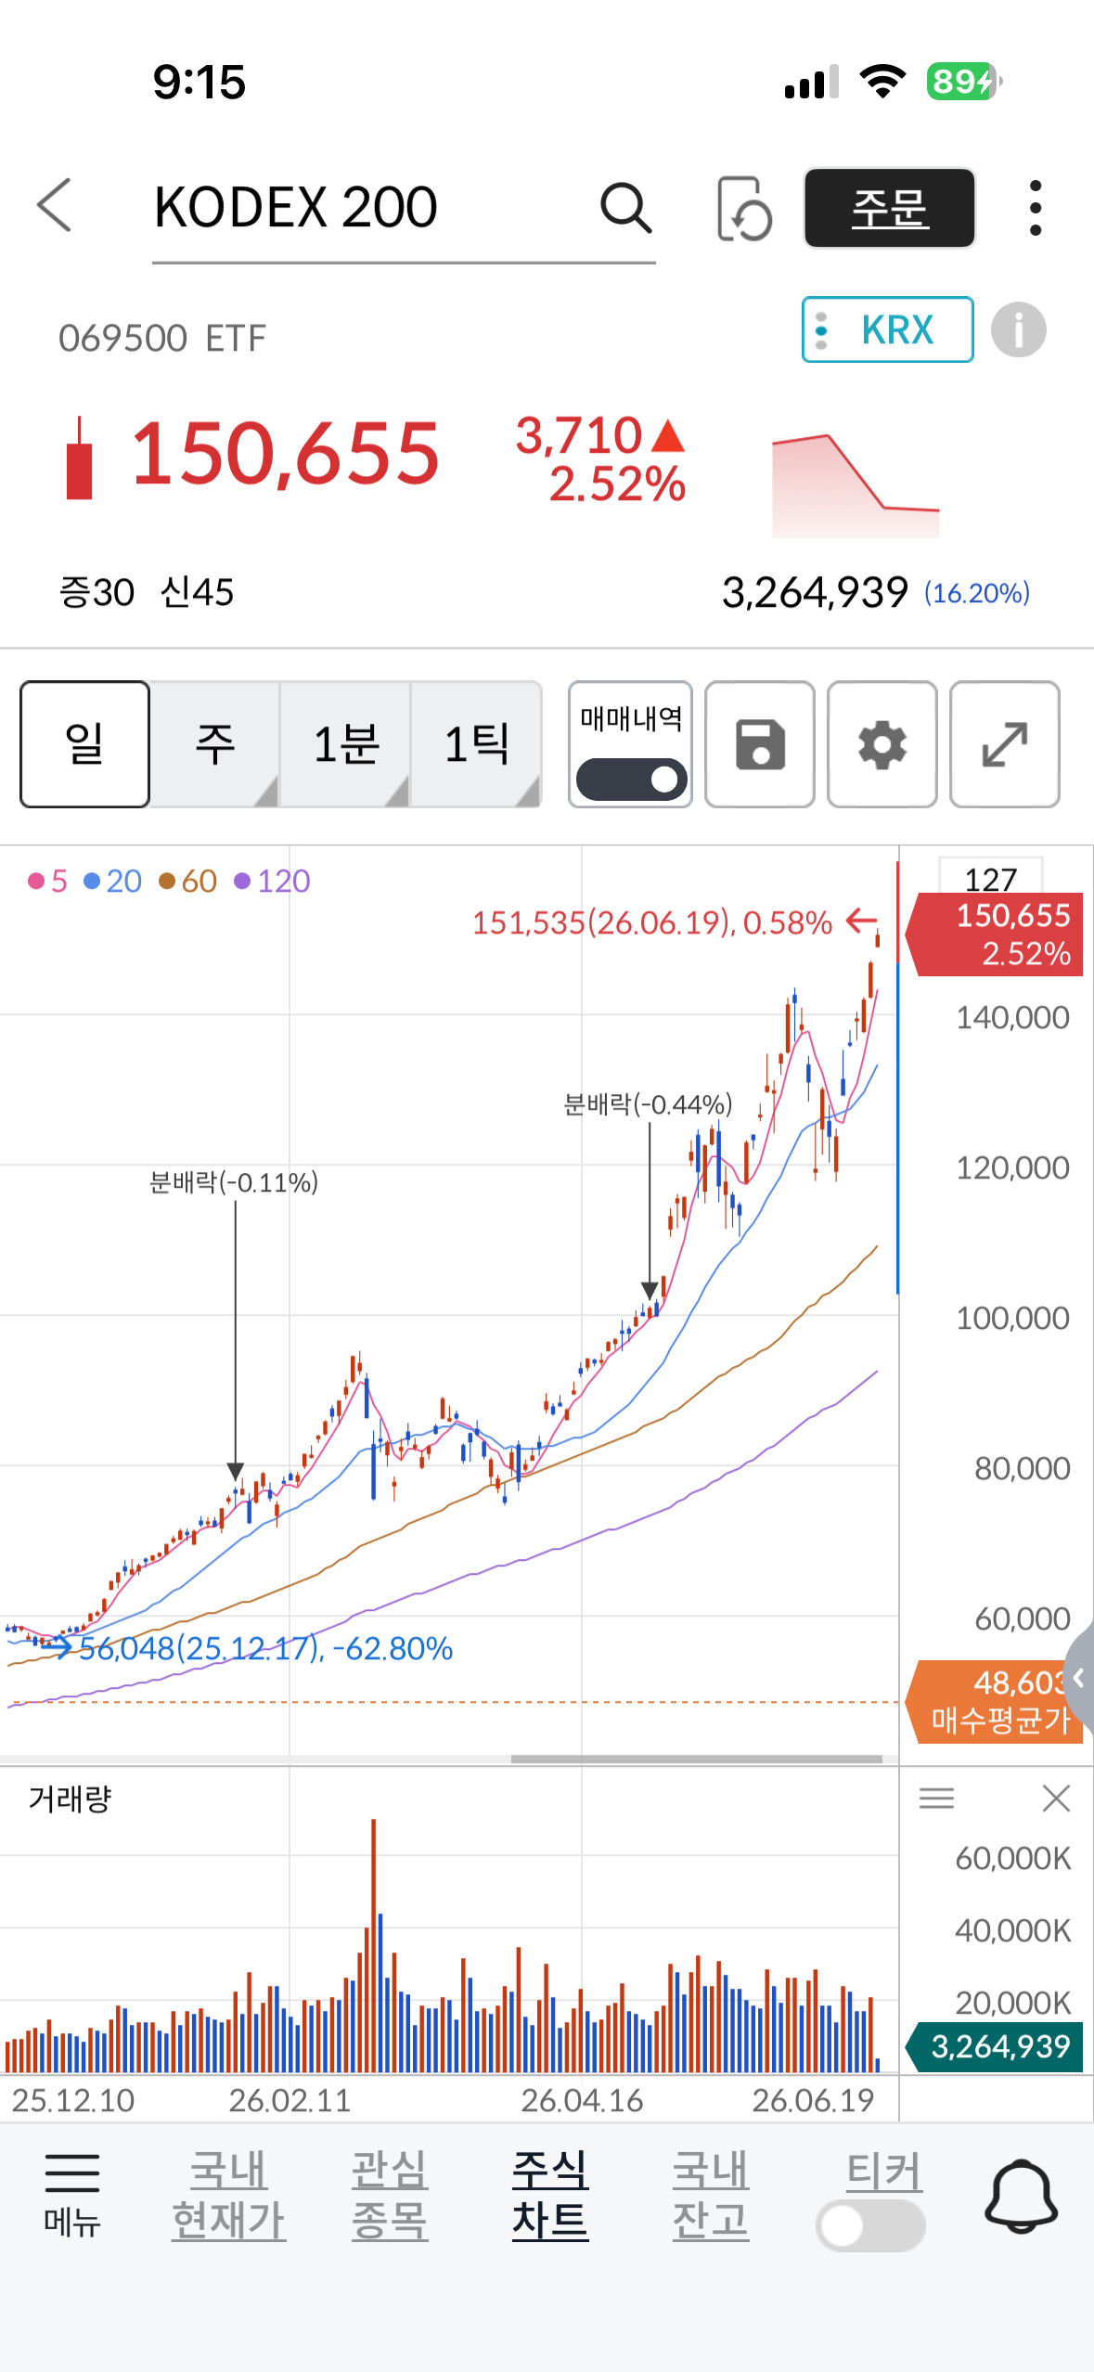Tap the 20-day moving average legend
Viewport: 1094px width, 2372px height.
112,881
